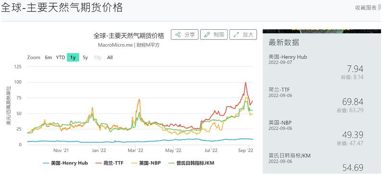Screen dimensions: 382x175
Task: Click the 荷兰-TTF value 69.84
Action: 353,102
